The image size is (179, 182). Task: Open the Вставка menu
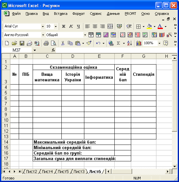(x=60, y=14)
